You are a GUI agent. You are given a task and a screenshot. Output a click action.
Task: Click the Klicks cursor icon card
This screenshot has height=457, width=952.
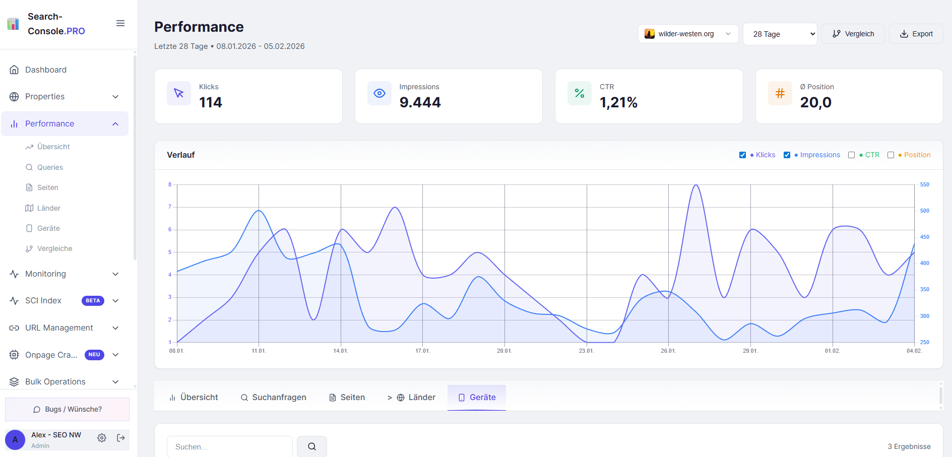[179, 93]
